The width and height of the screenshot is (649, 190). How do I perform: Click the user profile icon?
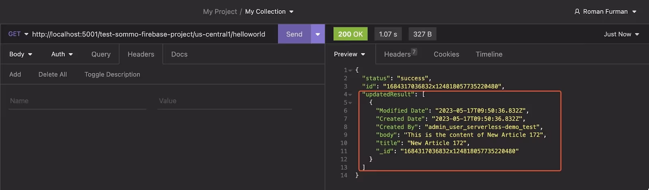(x=577, y=11)
